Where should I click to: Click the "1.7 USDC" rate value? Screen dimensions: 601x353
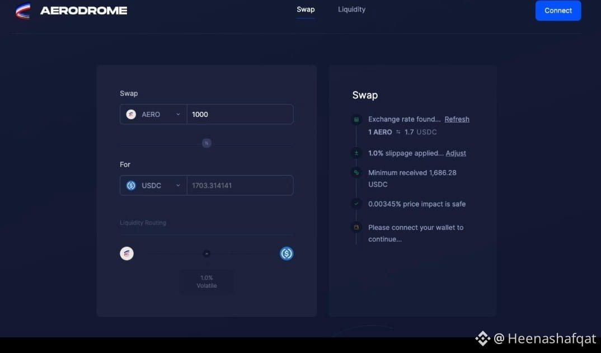point(420,132)
